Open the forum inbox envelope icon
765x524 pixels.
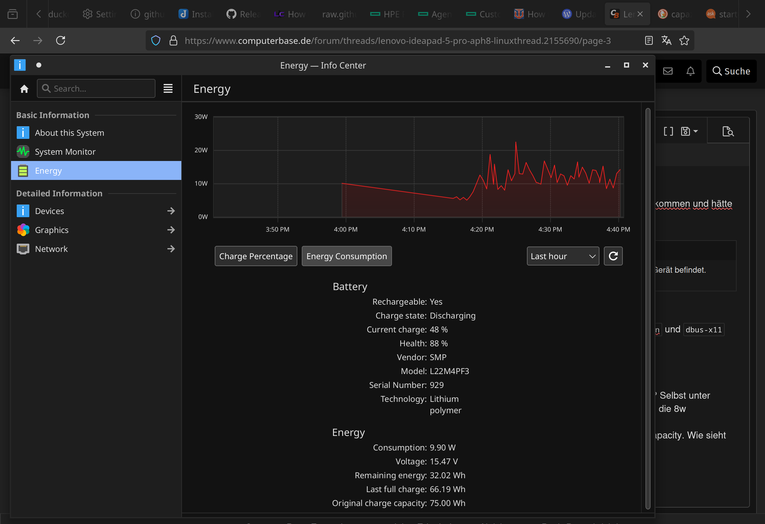click(x=668, y=71)
